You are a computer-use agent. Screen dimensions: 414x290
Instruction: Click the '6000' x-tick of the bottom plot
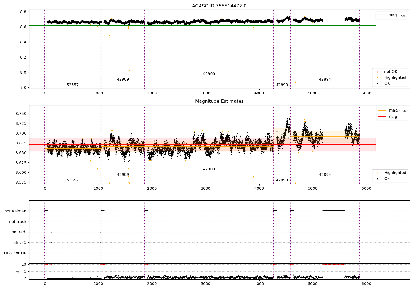pyautogui.click(x=367, y=284)
